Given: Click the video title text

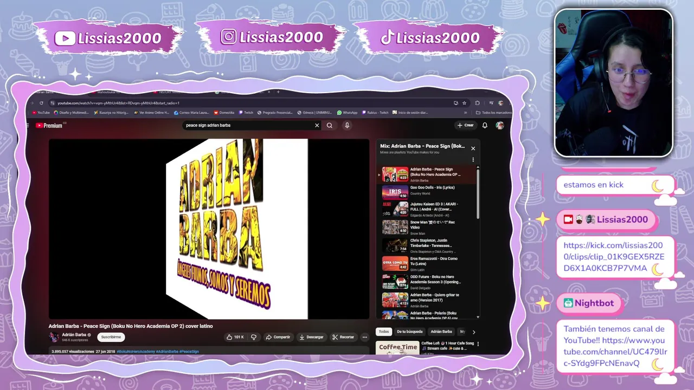Looking at the screenshot, I should coord(131,326).
